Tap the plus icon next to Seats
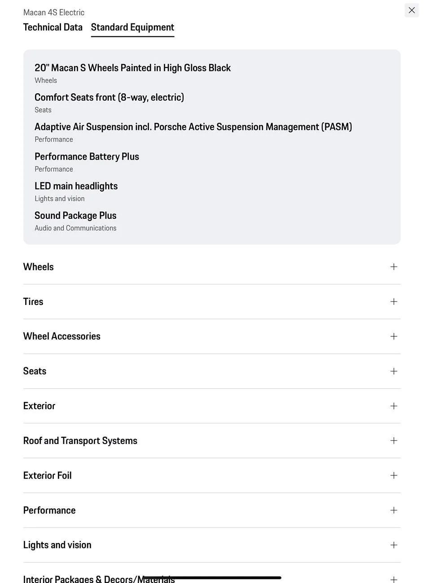 coord(393,371)
